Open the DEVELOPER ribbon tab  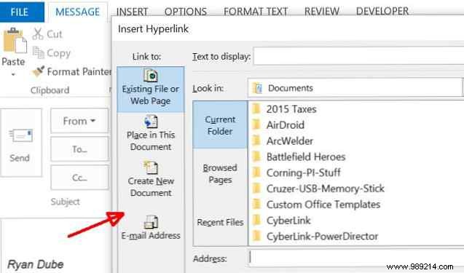coord(382,11)
